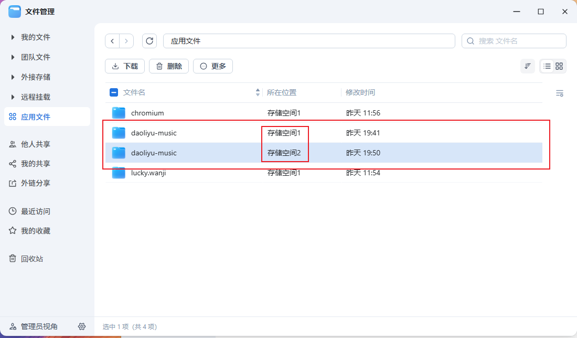Click the 下载 download button

125,66
